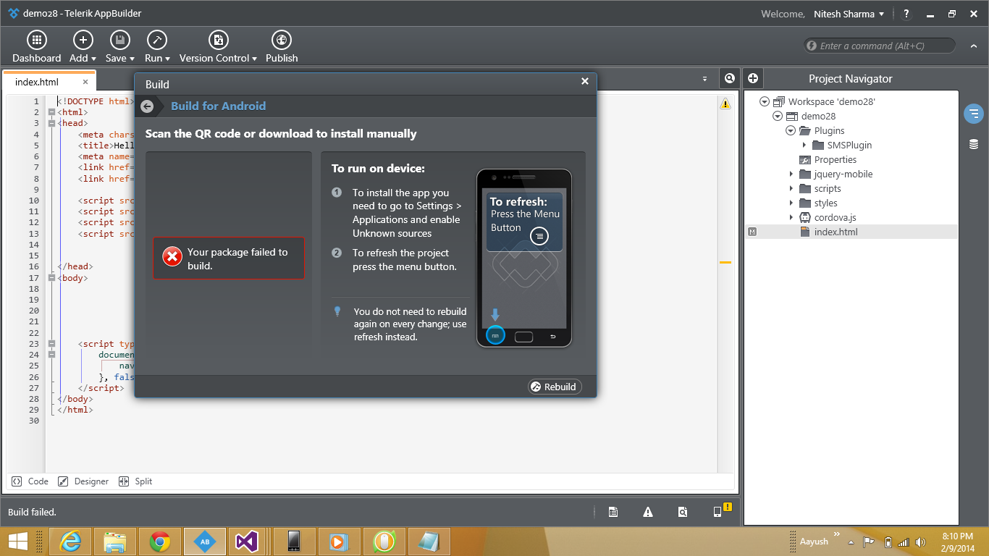Screen dimensions: 989x556
Task: Switch to Code view
Action: coord(30,481)
